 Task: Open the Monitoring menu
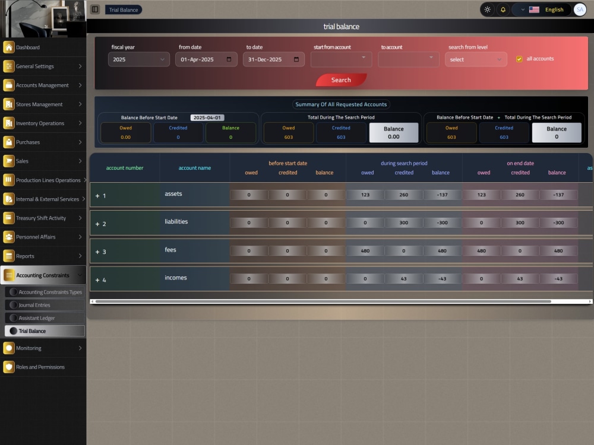point(43,348)
